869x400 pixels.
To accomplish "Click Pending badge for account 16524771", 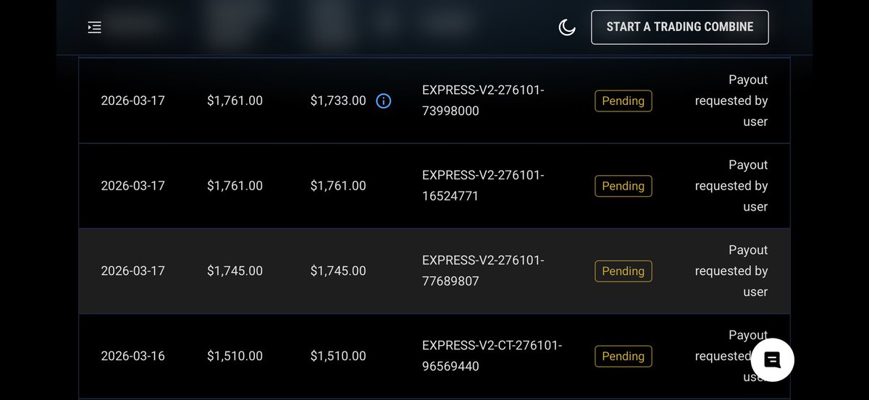I will [x=624, y=186].
